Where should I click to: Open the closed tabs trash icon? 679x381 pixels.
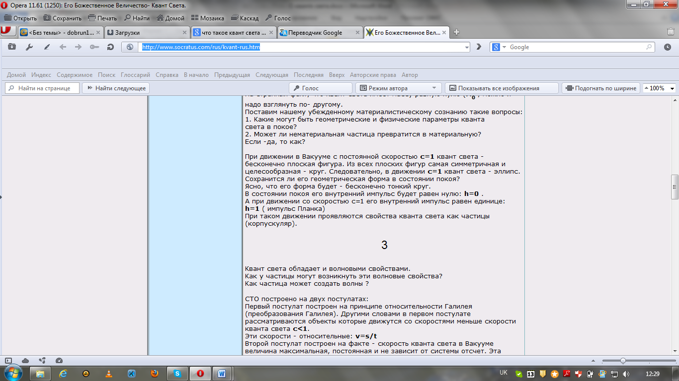[670, 32]
